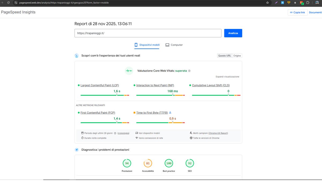Select the Questo URL toggle
Image resolution: width=322 pixels, height=181 pixels.
point(224,56)
